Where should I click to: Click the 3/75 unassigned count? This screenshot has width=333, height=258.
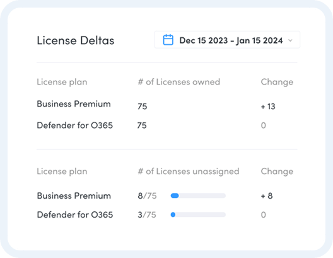click(x=147, y=215)
